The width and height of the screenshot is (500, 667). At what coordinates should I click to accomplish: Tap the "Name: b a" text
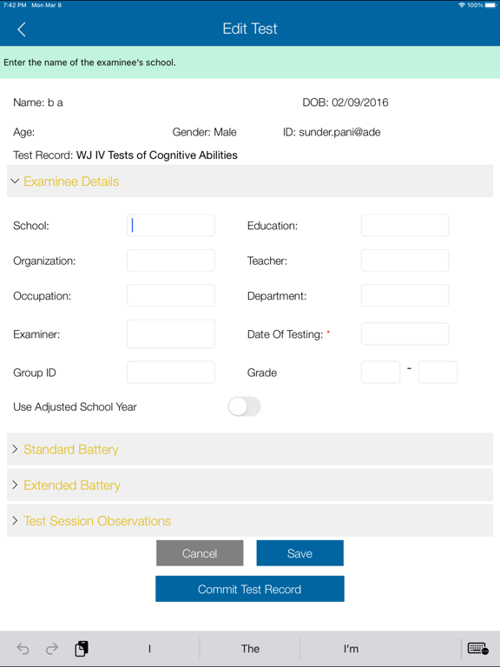click(x=38, y=102)
